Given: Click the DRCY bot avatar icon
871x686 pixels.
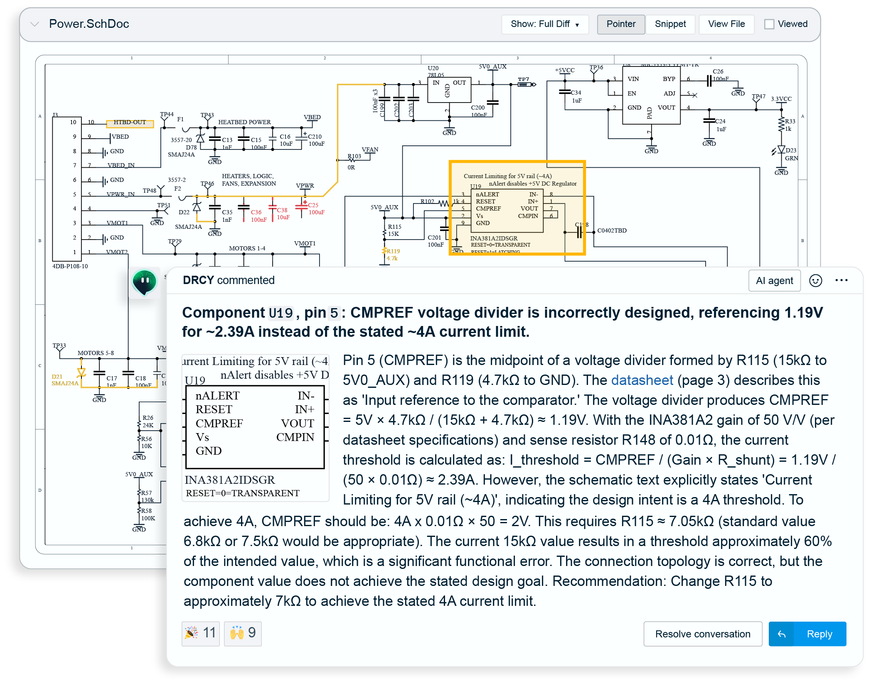Looking at the screenshot, I should click(x=144, y=282).
